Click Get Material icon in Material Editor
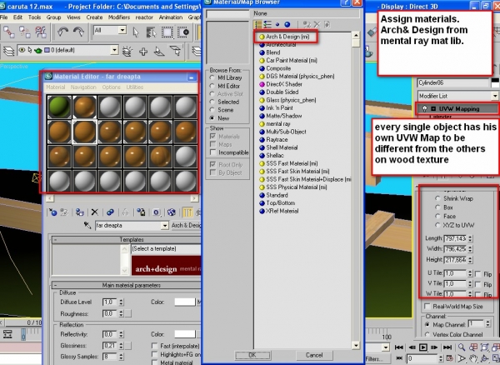This screenshot has width=500, height=365. 53,212
